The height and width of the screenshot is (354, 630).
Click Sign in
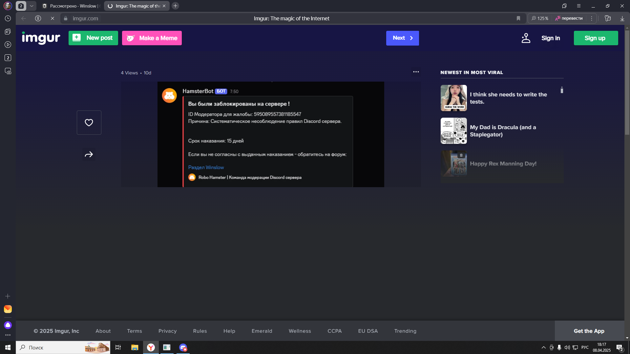point(551,38)
